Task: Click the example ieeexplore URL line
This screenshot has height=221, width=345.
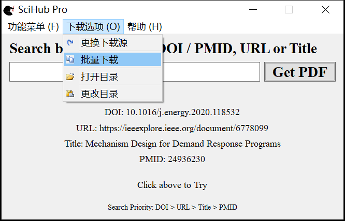Action: (172, 128)
